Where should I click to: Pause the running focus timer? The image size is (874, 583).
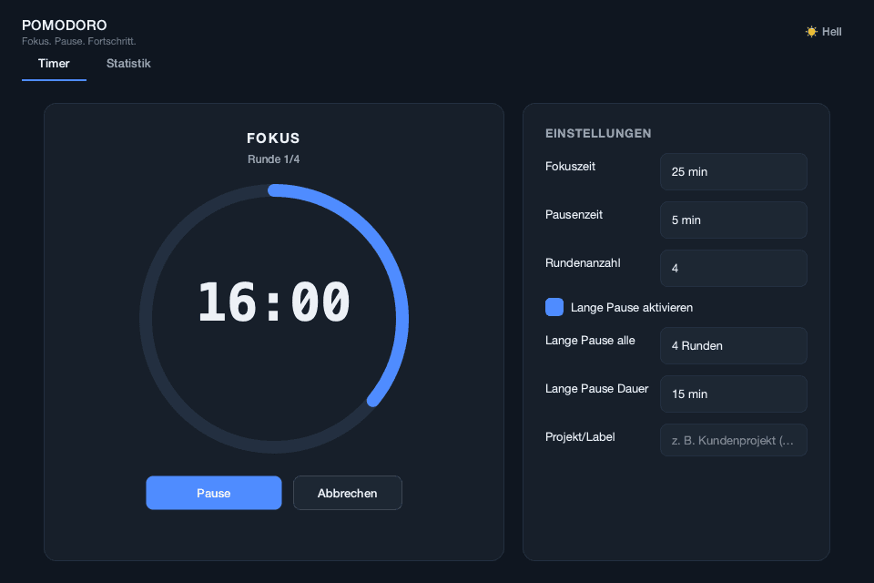tap(213, 493)
